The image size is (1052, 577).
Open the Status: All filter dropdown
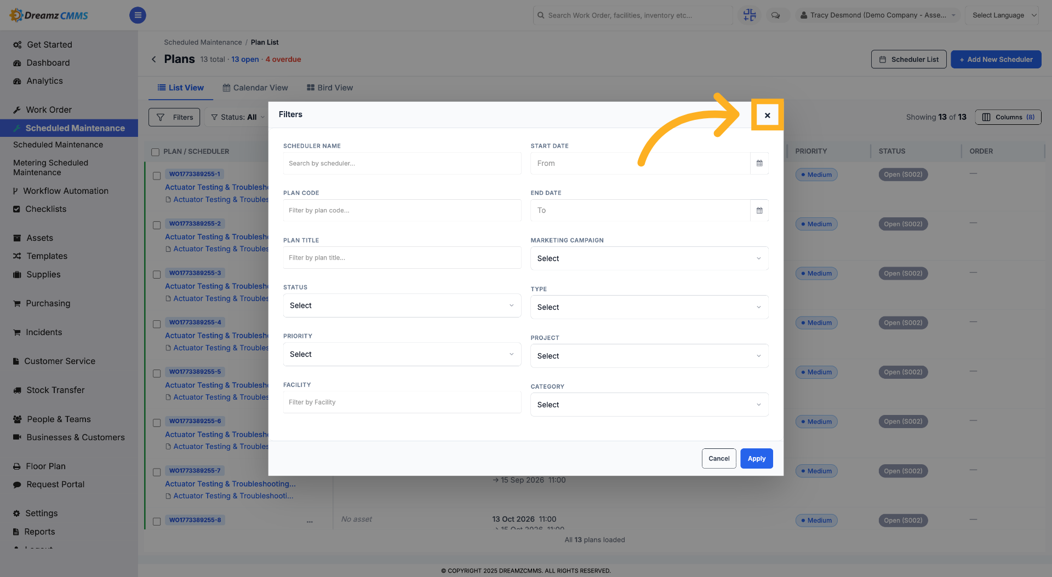pos(238,117)
